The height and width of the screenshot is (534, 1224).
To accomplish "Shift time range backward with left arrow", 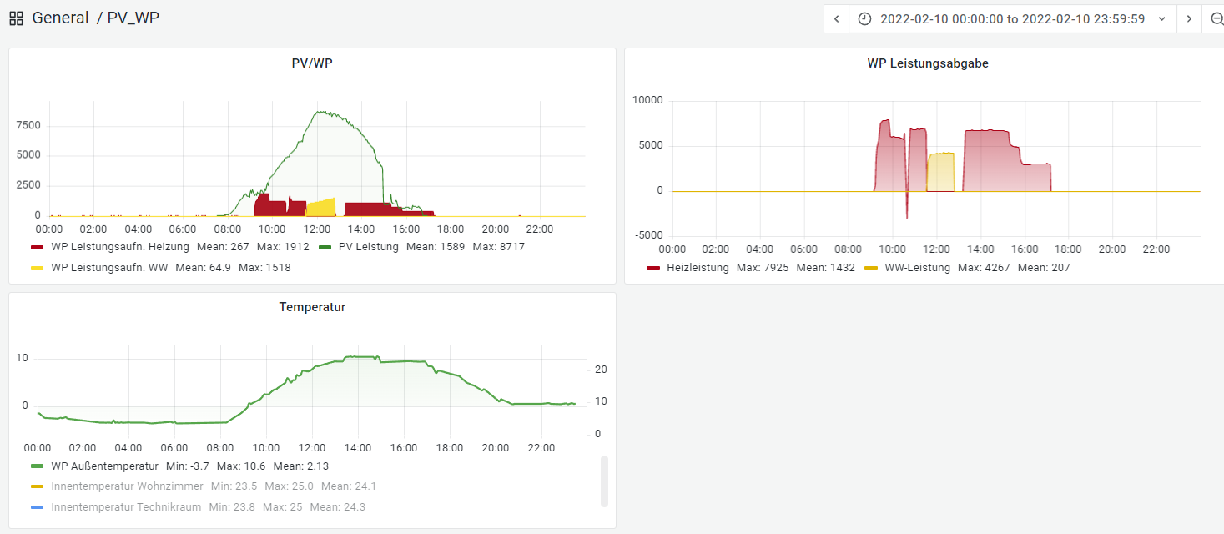I will (x=836, y=19).
